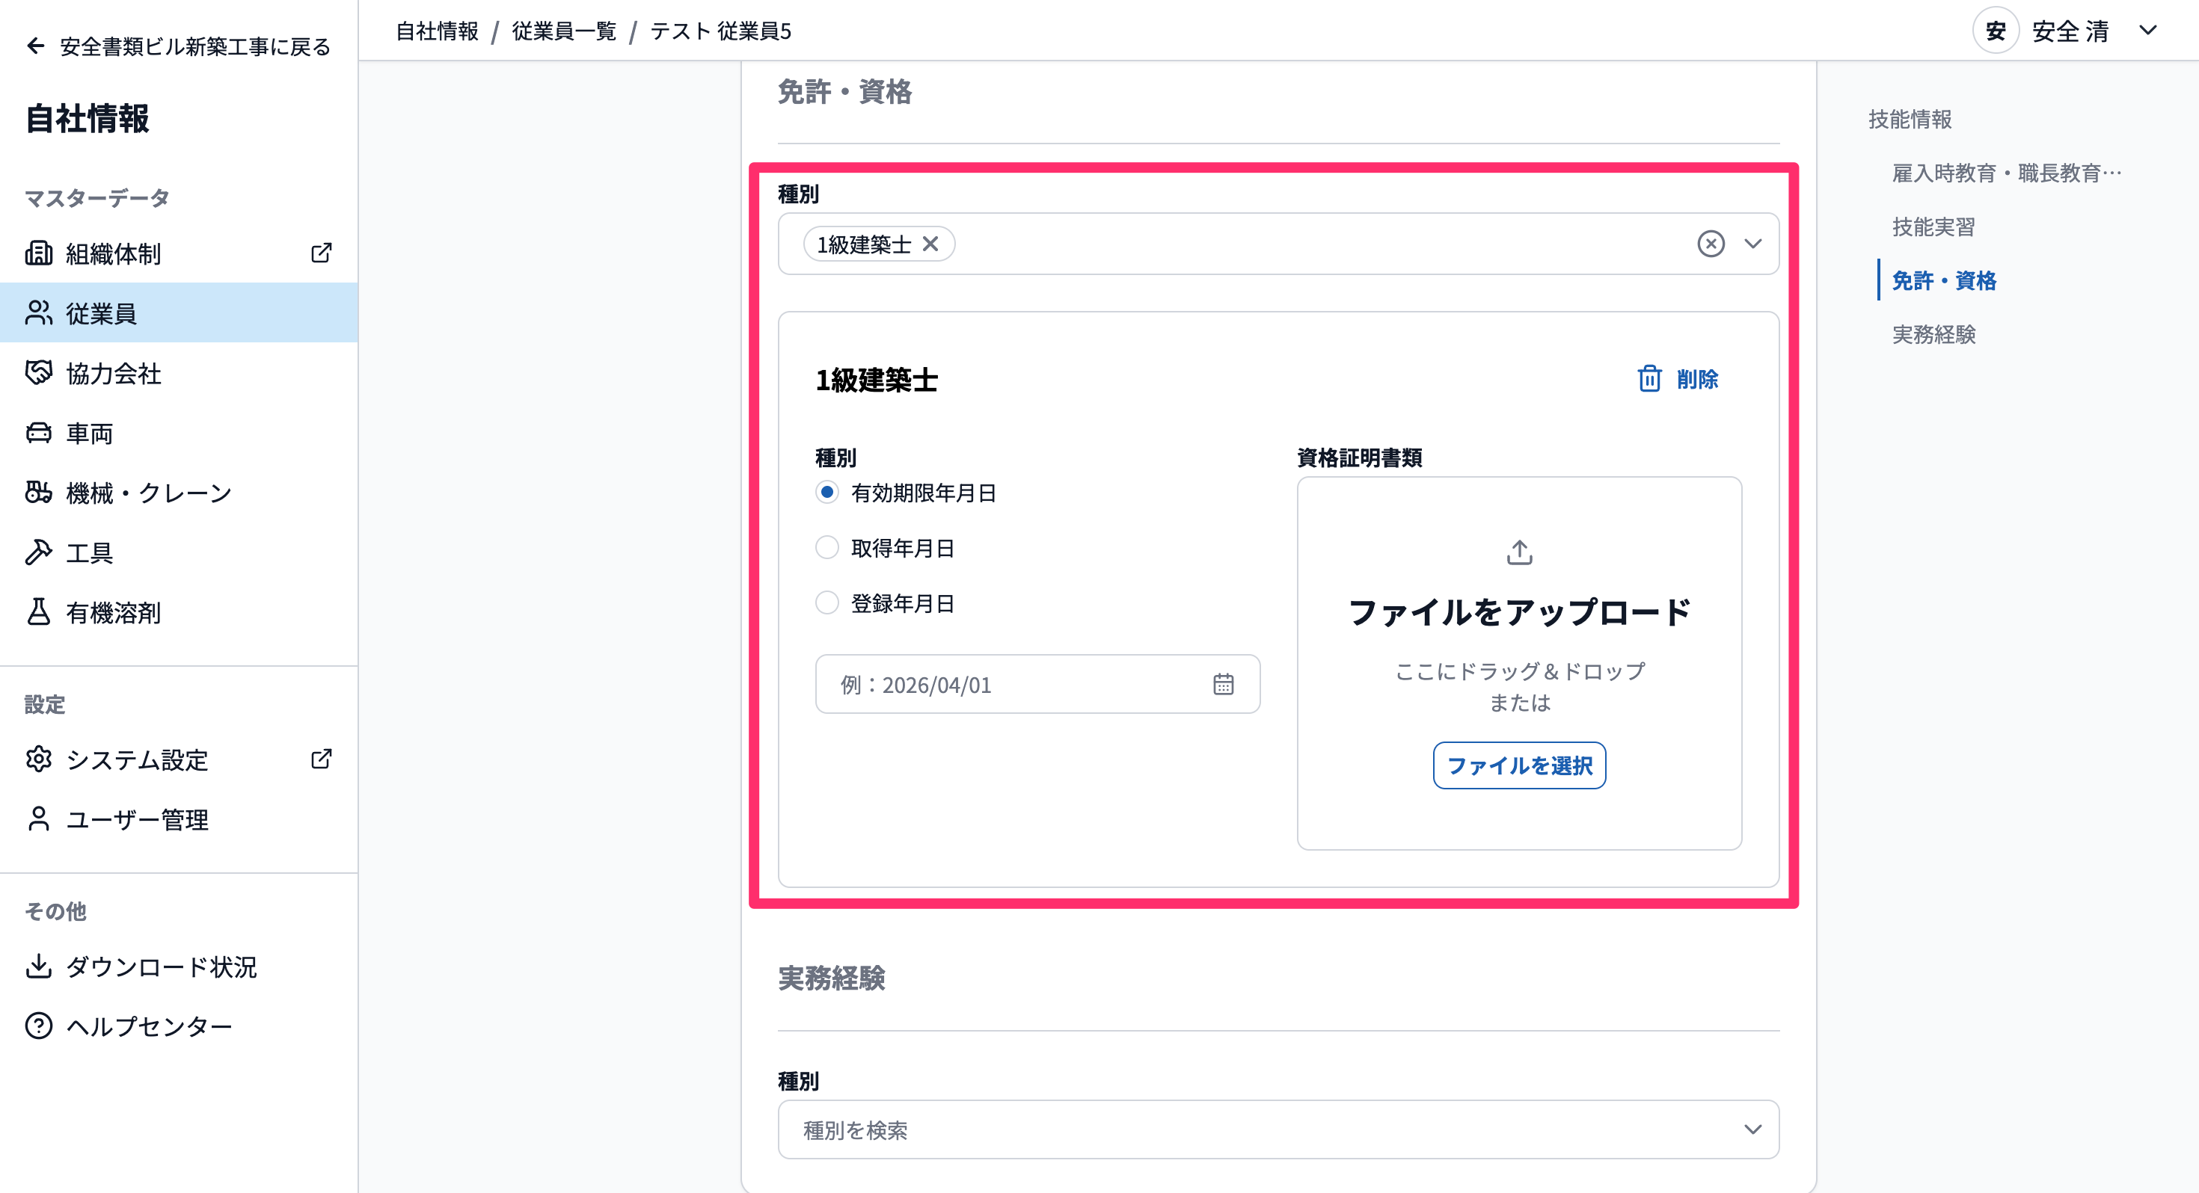Image resolution: width=2199 pixels, height=1193 pixels.
Task: Click the システム設定 gear icon
Action: click(x=38, y=759)
